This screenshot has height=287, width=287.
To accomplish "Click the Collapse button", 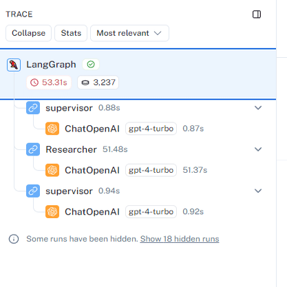I will click(28, 33).
